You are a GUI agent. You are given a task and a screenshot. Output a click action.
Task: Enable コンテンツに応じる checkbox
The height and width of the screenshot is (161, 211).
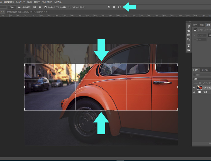69,7
